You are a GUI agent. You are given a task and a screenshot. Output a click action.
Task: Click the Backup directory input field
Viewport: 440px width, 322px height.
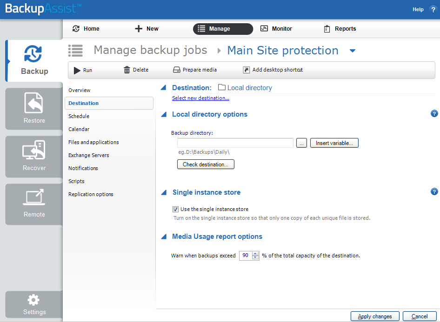click(x=235, y=143)
